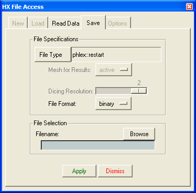Viewport: 196px width, 193px height.
Task: Expand the File Format binary dropdown
Action: [x=113, y=103]
